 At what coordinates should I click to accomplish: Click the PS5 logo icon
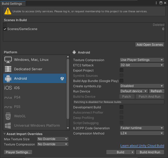[x=8, y=107]
